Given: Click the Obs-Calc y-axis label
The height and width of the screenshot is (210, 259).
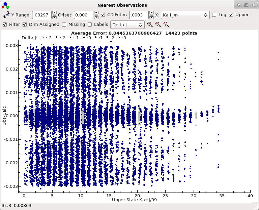Looking at the screenshot, I should point(4,116).
